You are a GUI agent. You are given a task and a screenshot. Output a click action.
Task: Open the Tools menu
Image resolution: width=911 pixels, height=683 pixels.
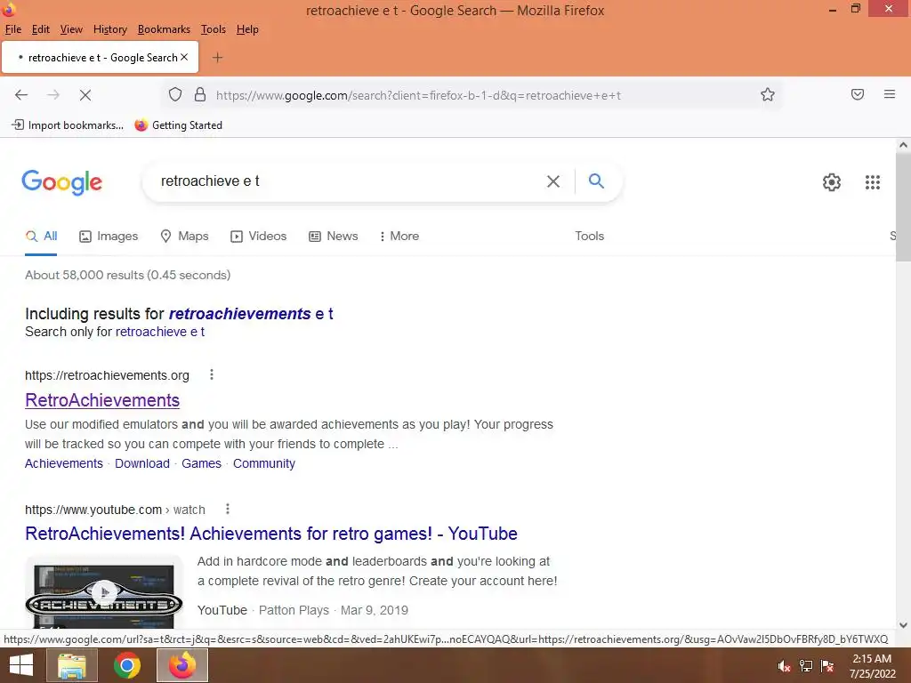point(214,29)
